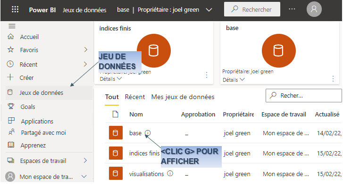Click the Goals trophy icon
Screen dimensions: 343x185
[x=11, y=106]
